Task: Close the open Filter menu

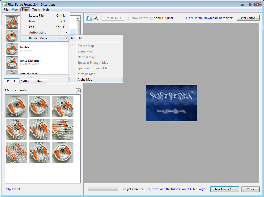Action: [x=25, y=10]
